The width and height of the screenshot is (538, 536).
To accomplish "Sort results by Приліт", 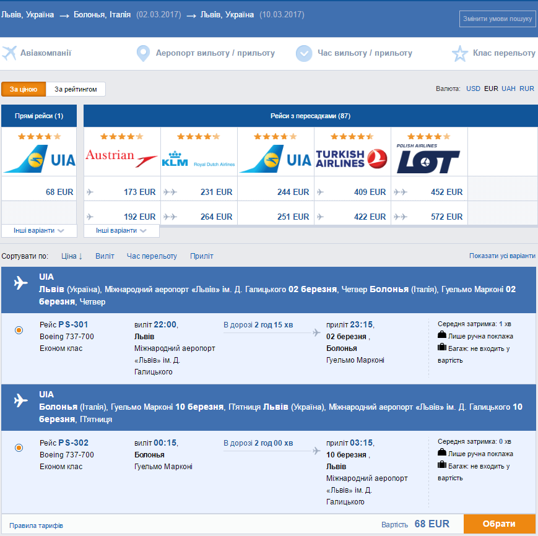I will [202, 256].
